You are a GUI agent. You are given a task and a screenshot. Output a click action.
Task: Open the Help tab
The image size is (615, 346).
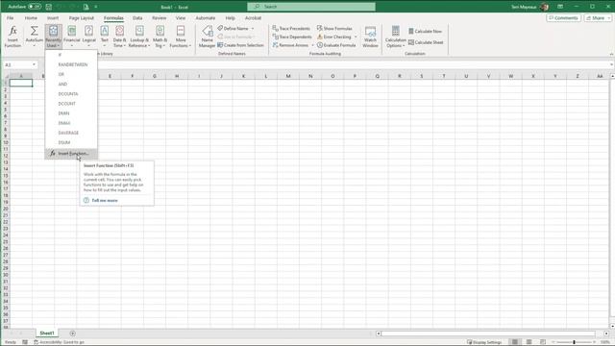tap(231, 18)
